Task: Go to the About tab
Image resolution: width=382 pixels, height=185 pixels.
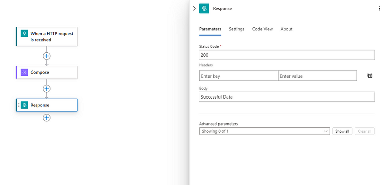Action: tap(286, 29)
